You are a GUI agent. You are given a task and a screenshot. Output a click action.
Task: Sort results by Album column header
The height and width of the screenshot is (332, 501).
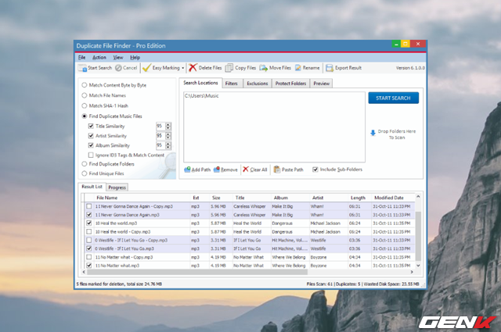point(290,198)
